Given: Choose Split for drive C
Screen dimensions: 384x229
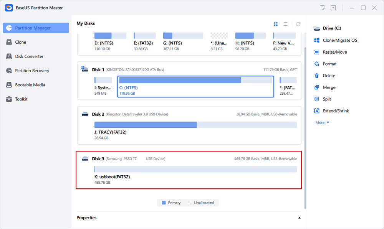Looking at the screenshot, I should [327, 99].
